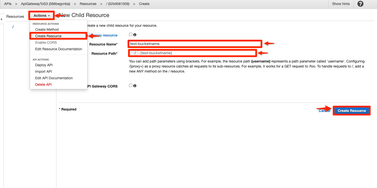This screenshot has height=188, width=377.
Task: Click the blue Create Resource button
Action: 351,110
